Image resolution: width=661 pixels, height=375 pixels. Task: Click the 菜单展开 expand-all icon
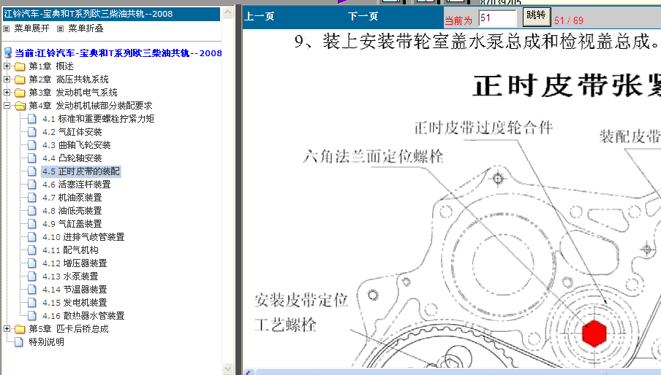coord(7,28)
